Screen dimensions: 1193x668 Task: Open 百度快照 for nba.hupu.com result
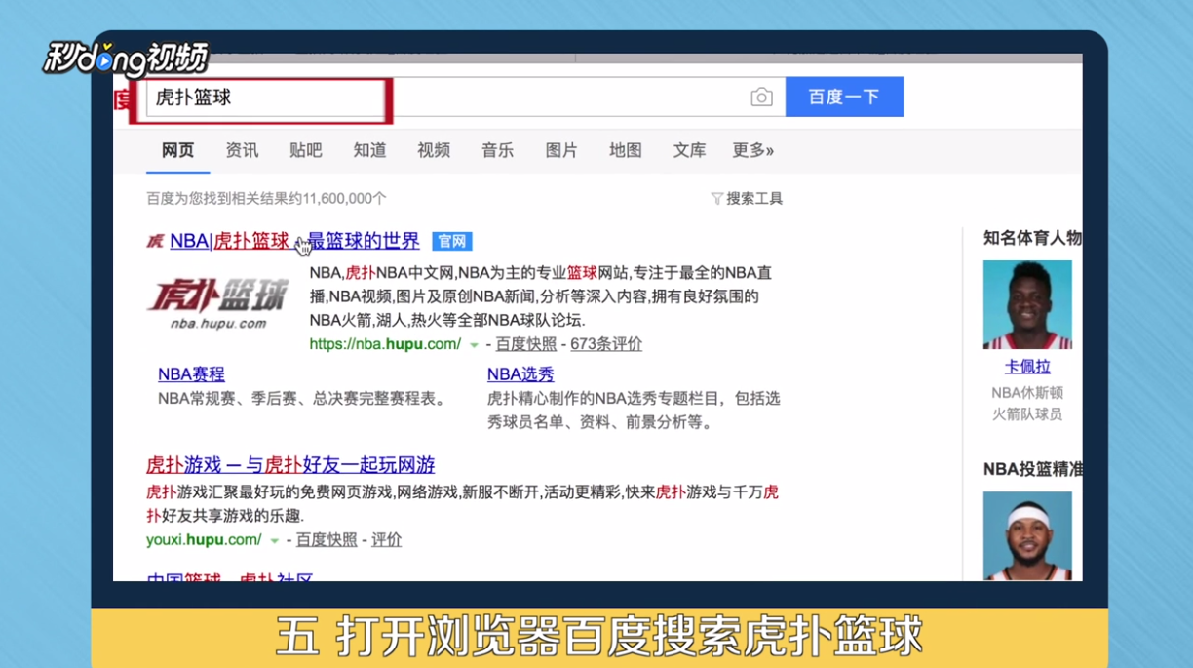(x=526, y=344)
